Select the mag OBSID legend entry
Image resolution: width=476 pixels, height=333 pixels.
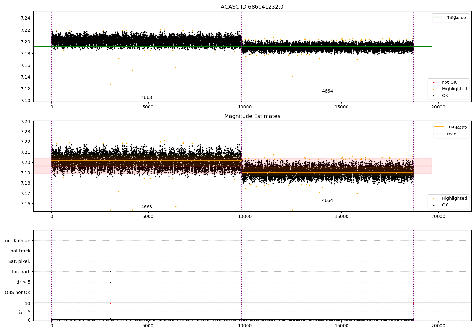point(451,127)
